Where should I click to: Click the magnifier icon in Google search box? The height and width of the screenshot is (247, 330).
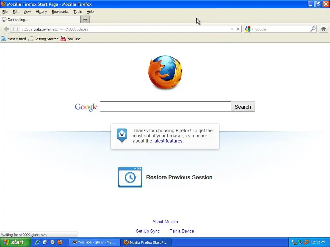[313, 29]
